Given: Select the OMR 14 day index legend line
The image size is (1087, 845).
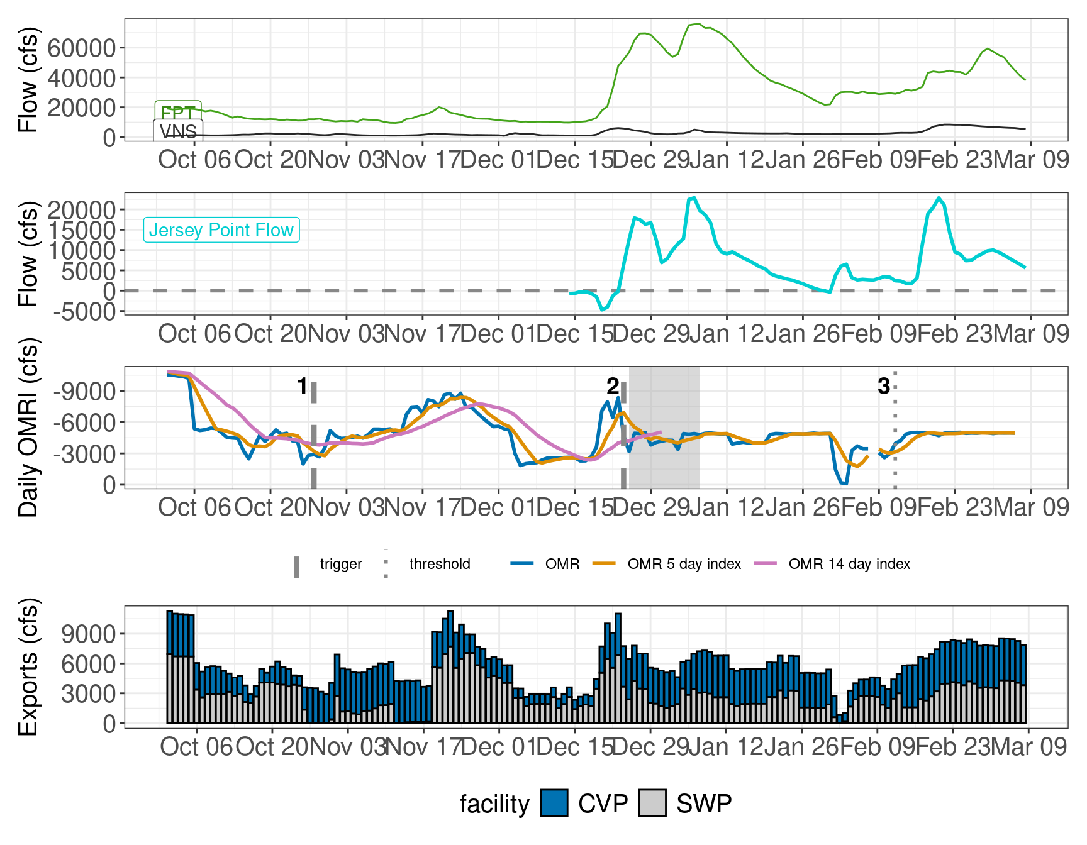Looking at the screenshot, I should 766,564.
